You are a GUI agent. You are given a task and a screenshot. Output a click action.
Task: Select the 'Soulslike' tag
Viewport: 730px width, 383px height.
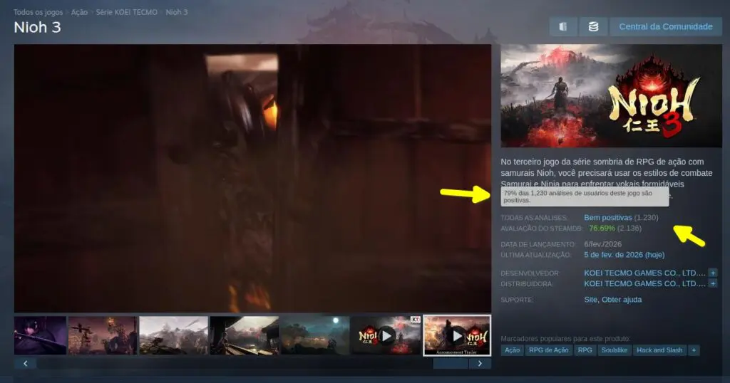614,350
